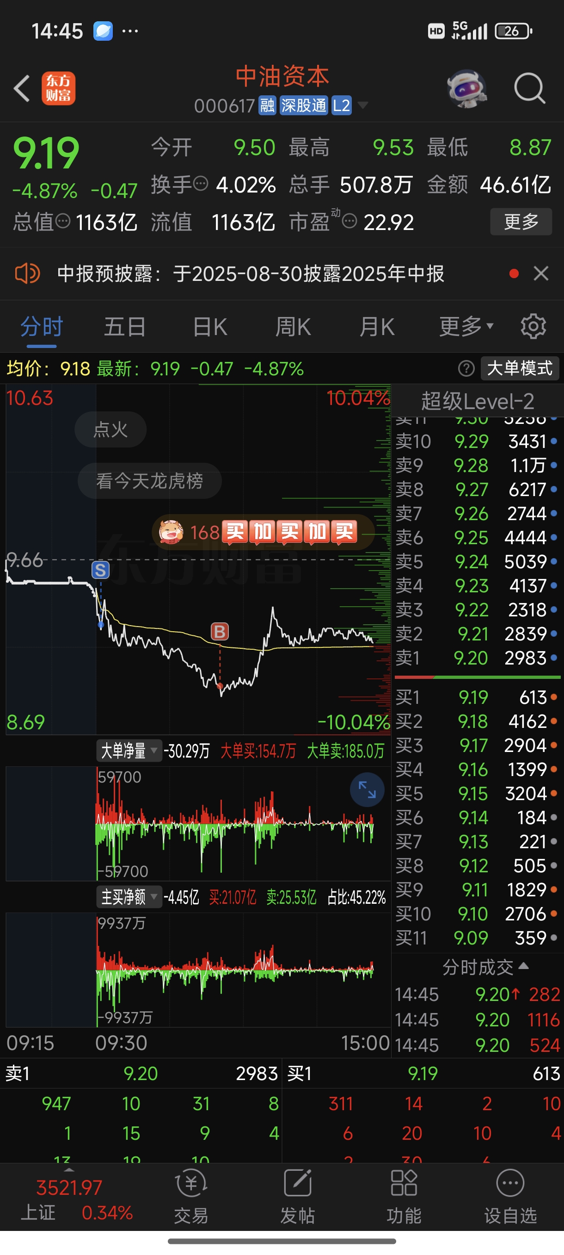Tap the 金额 46.61亿 value
Image resolution: width=564 pixels, height=1255 pixels.
click(x=515, y=185)
